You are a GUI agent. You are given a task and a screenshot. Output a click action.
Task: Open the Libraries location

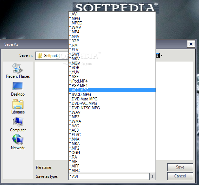click(18, 107)
